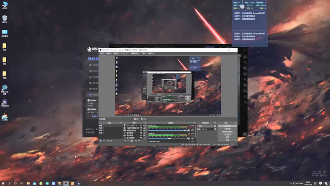330x186 pixels.
Task: Select scene 2 in Scenes list
Action: (x=111, y=130)
